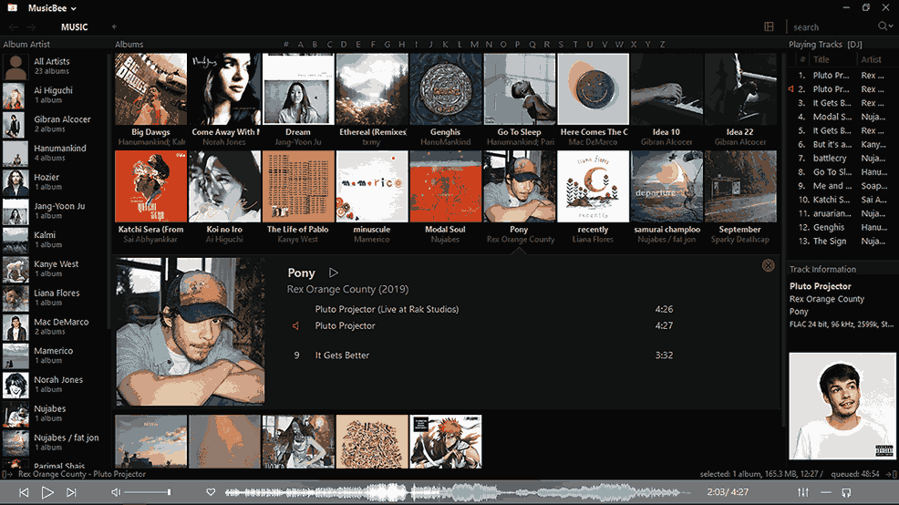This screenshot has height=505, width=899.
Task: Open the samurai champloo album cover
Action: click(666, 186)
